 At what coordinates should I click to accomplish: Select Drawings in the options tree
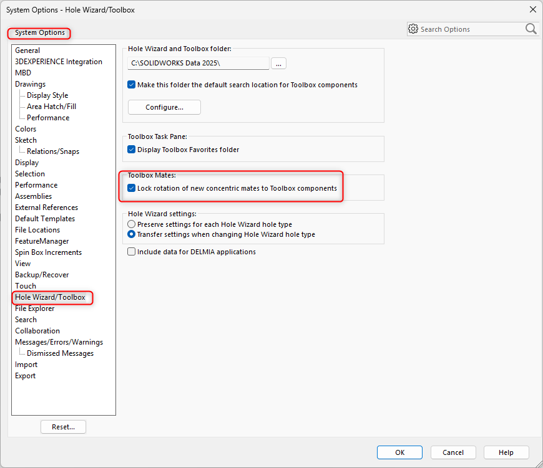point(30,84)
